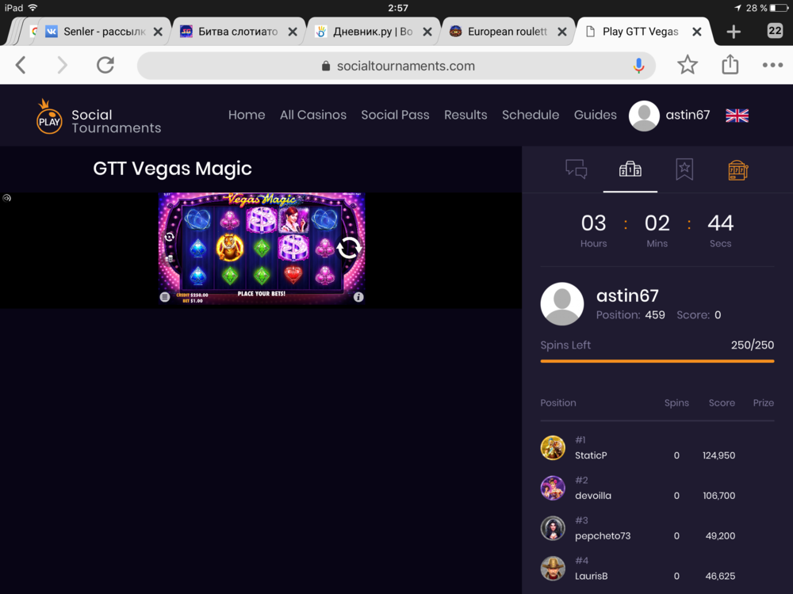Open the slot machine panel icon
The image size is (793, 594).
pos(737,170)
